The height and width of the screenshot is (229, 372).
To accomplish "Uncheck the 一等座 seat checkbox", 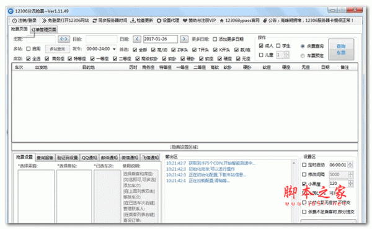I will pos(92,59).
